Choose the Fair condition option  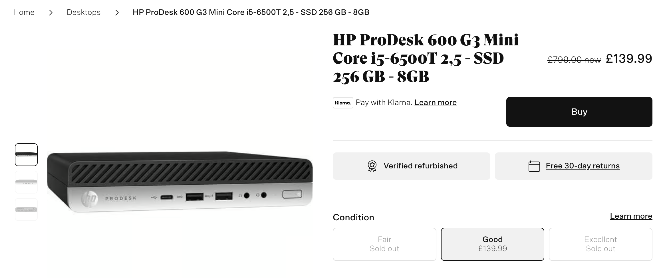pyautogui.click(x=384, y=244)
